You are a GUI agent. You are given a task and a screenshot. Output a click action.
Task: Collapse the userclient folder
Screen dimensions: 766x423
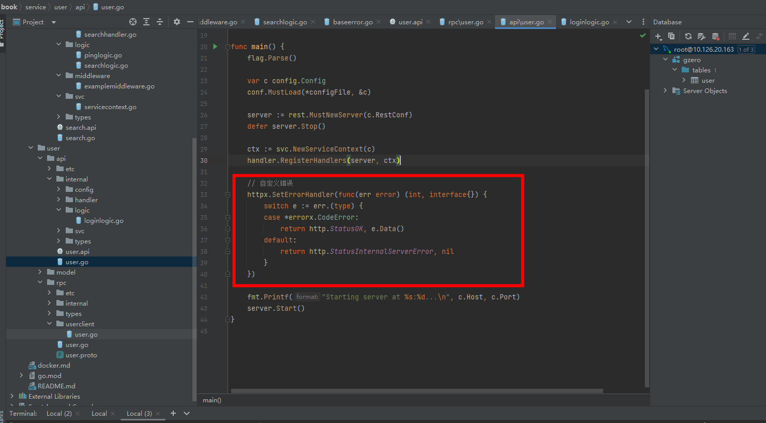pyautogui.click(x=50, y=324)
